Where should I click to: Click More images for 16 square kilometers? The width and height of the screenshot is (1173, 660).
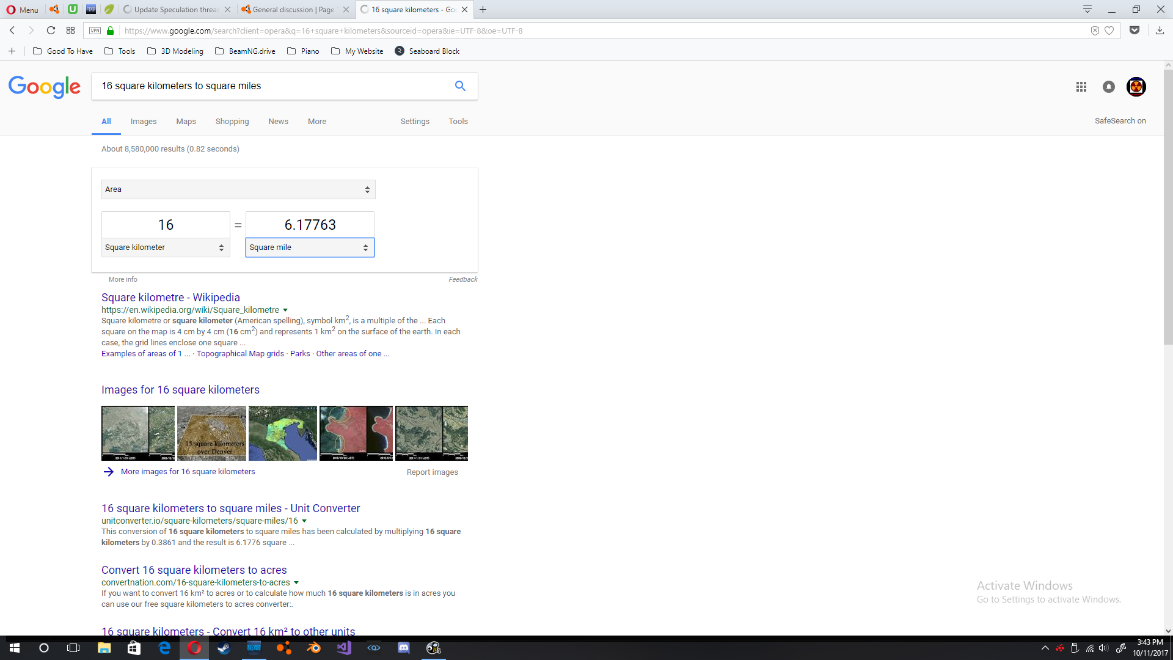coord(188,472)
